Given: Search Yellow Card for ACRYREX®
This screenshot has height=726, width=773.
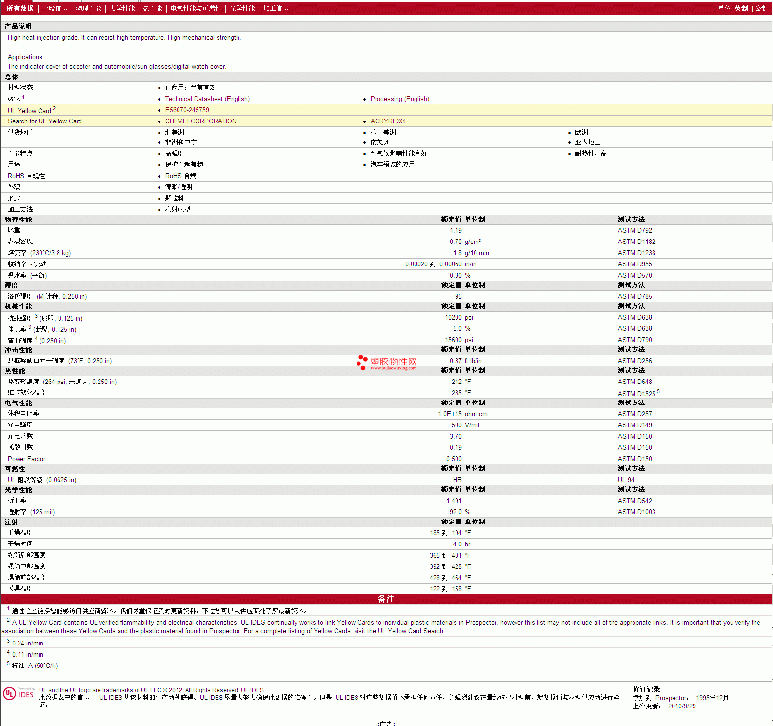Looking at the screenshot, I should click(x=388, y=121).
